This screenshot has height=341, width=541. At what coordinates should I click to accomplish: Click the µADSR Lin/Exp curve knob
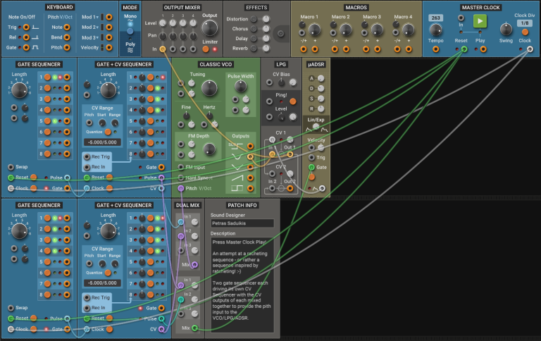tap(316, 127)
